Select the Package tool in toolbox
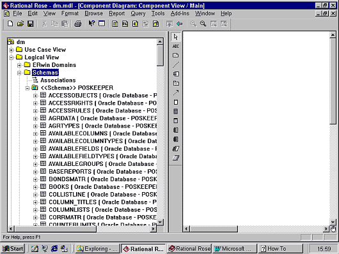Viewport: 339px width, 254px height. coord(176,84)
